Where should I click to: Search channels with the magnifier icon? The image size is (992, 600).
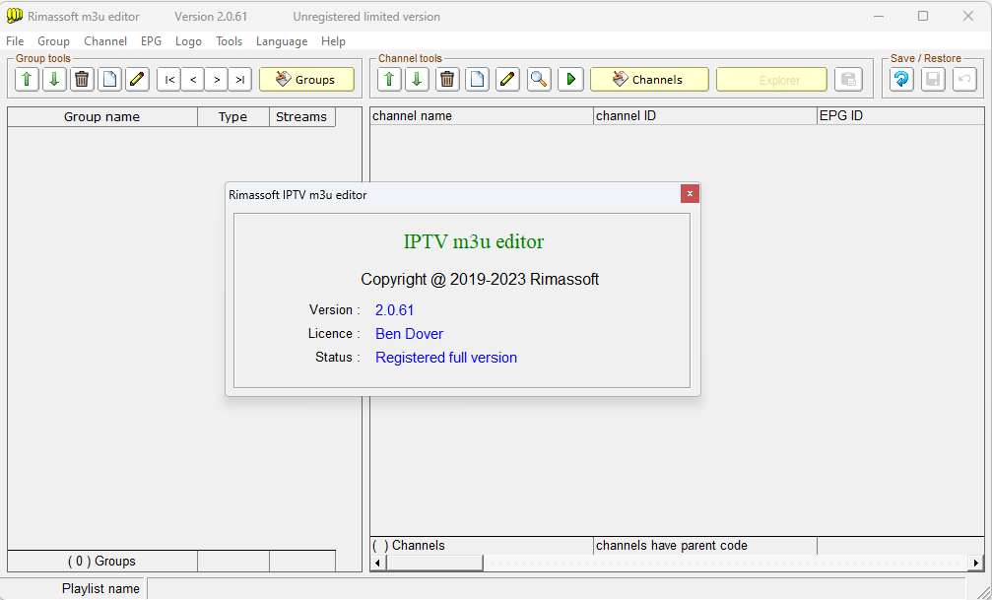click(539, 80)
